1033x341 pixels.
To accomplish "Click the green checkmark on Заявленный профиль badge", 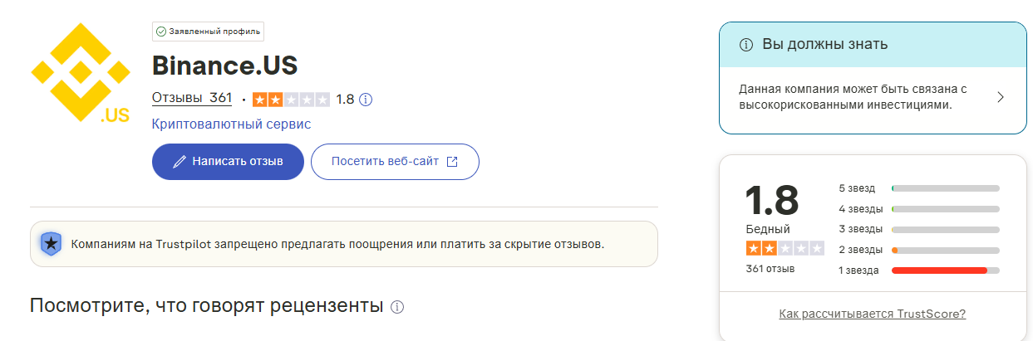I will (161, 32).
